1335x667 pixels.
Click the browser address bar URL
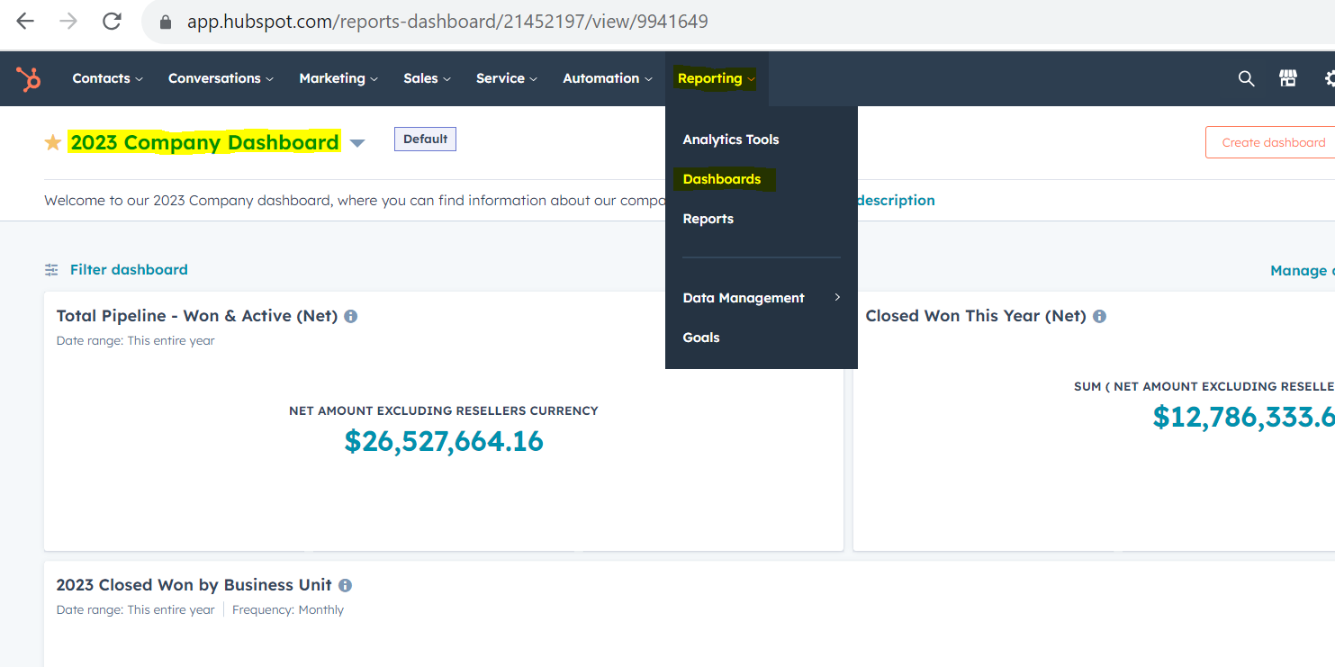(447, 22)
